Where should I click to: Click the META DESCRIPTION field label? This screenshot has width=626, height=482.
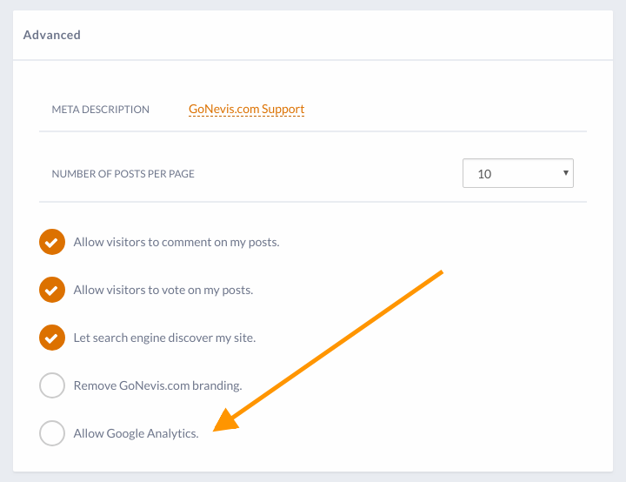(101, 110)
